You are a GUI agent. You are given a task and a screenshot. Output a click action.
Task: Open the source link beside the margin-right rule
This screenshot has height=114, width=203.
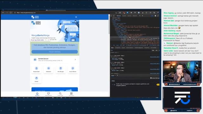click(155, 69)
